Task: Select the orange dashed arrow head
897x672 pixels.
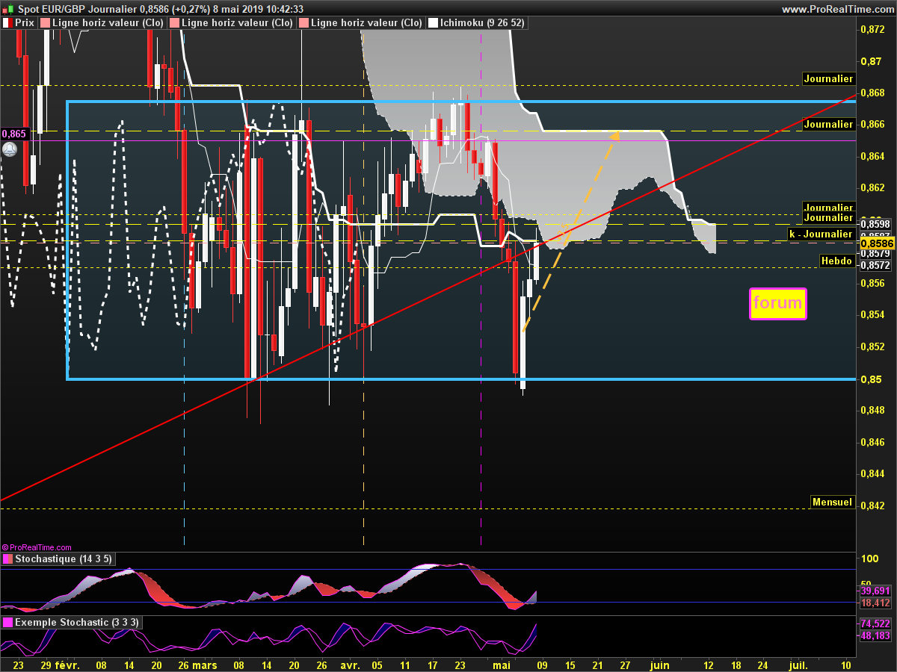Action: pyautogui.click(x=614, y=136)
